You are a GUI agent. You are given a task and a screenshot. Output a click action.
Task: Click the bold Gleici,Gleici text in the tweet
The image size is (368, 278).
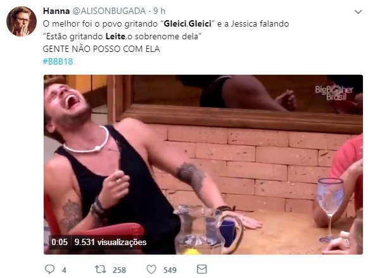[187, 23]
